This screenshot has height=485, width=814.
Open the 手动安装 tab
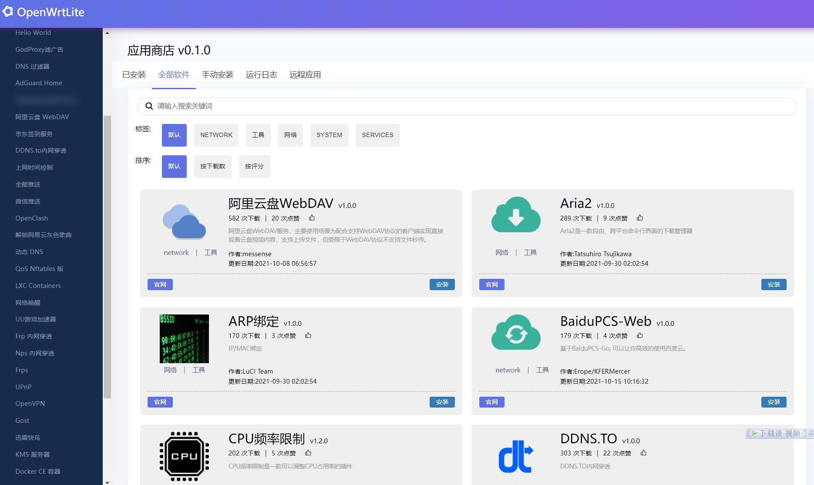(x=218, y=75)
